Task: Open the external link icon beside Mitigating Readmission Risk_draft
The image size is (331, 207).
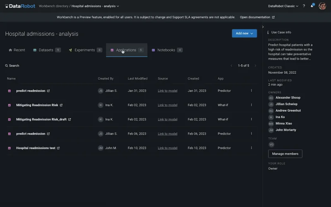Action: (70, 119)
